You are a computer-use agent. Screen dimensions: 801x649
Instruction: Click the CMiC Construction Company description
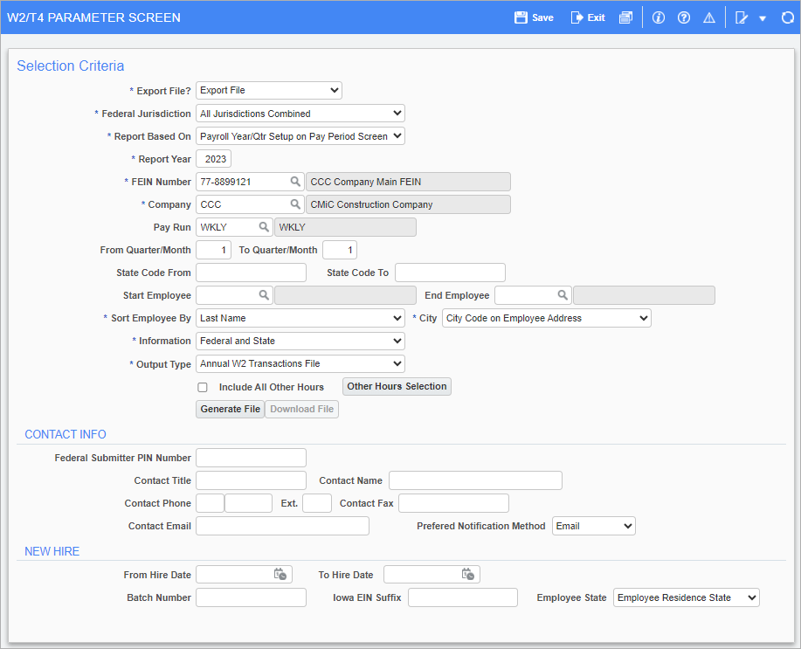[408, 204]
